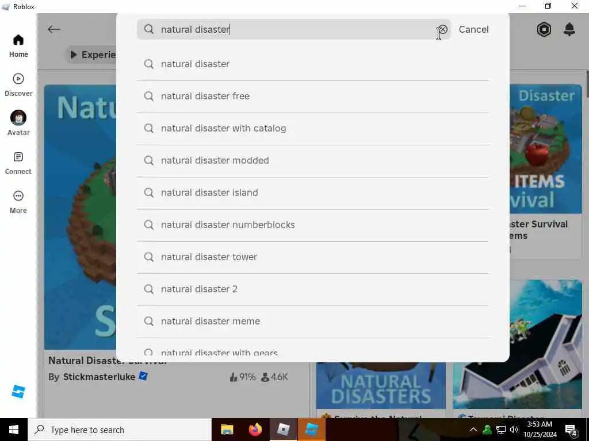Select suggestion 'natural disaster island'
The height and width of the screenshot is (441, 589).
click(312, 193)
